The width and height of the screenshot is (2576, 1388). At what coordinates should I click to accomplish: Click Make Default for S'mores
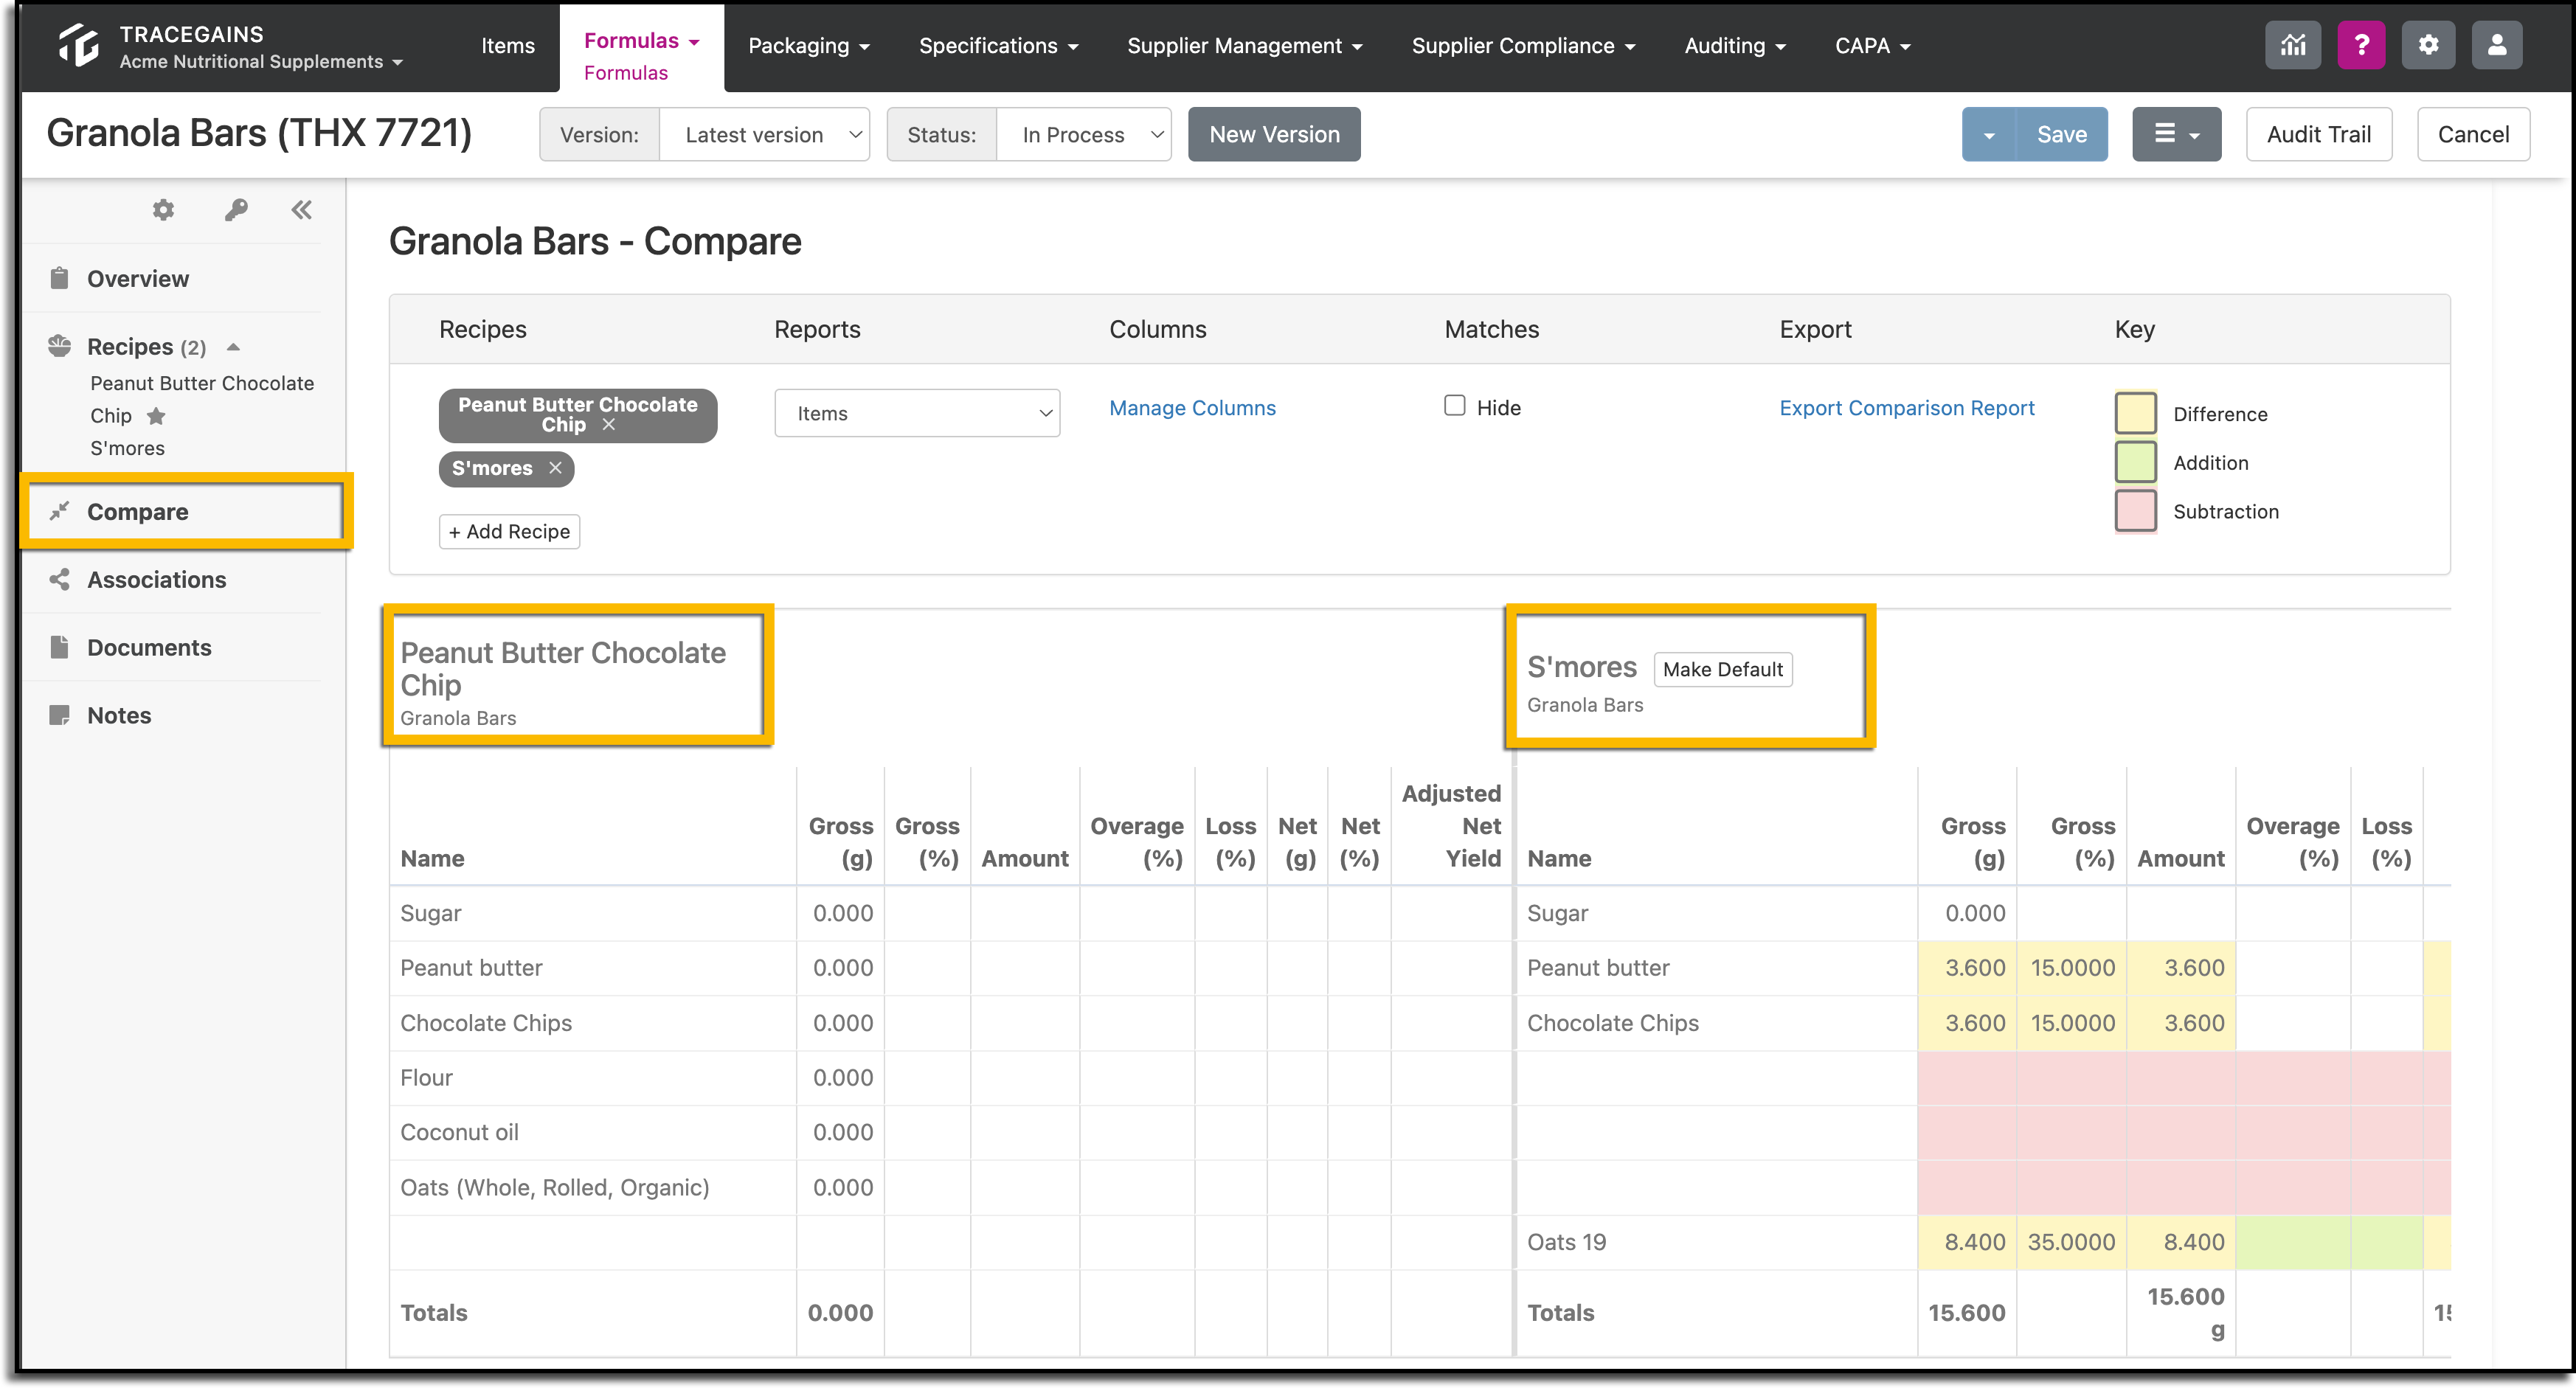(x=1722, y=669)
